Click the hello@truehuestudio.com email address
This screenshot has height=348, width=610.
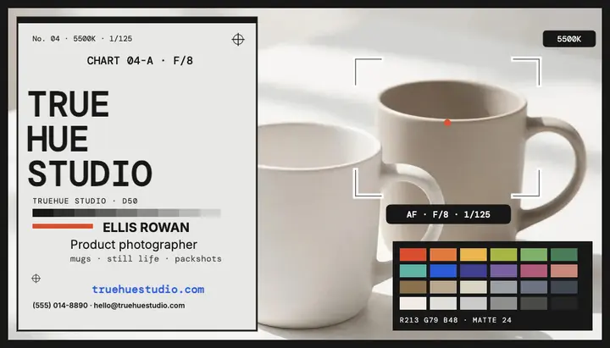[139, 306]
